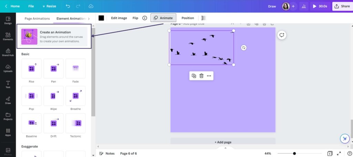Open the black color swatch

101,18
